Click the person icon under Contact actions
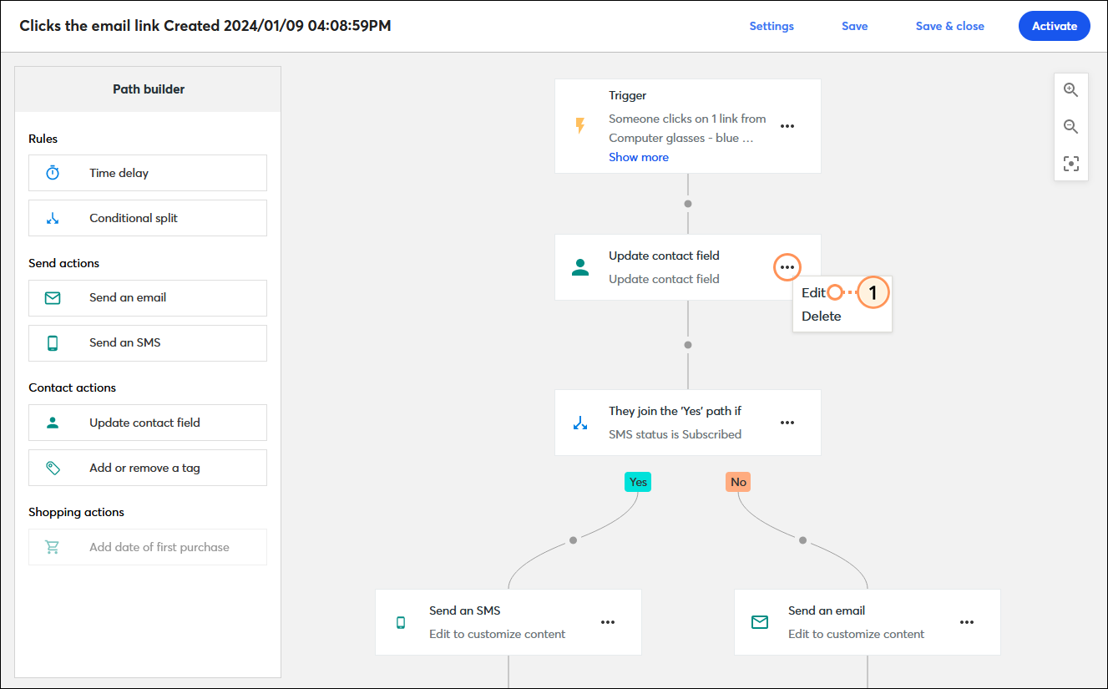The width and height of the screenshot is (1108, 689). pos(53,423)
